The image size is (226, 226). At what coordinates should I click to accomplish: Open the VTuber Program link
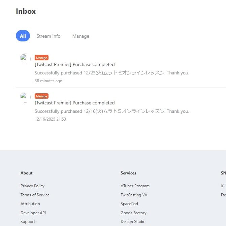(135, 186)
